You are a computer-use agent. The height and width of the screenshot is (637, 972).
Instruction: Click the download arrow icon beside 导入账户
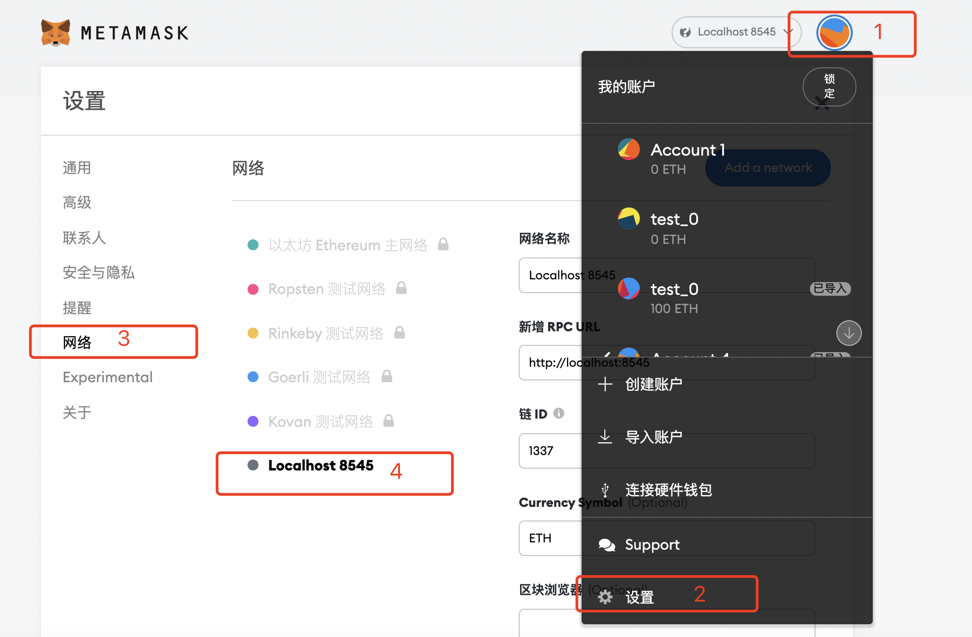(605, 437)
